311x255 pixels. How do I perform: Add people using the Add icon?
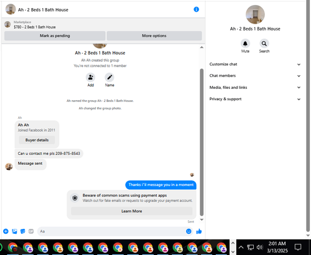pos(91,77)
